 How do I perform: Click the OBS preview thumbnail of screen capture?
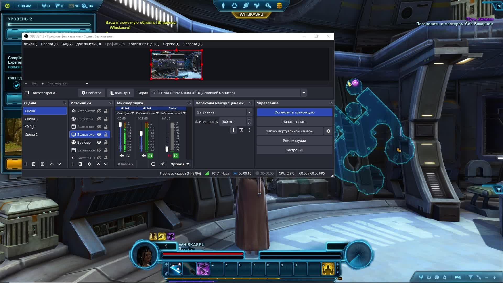[x=176, y=64]
